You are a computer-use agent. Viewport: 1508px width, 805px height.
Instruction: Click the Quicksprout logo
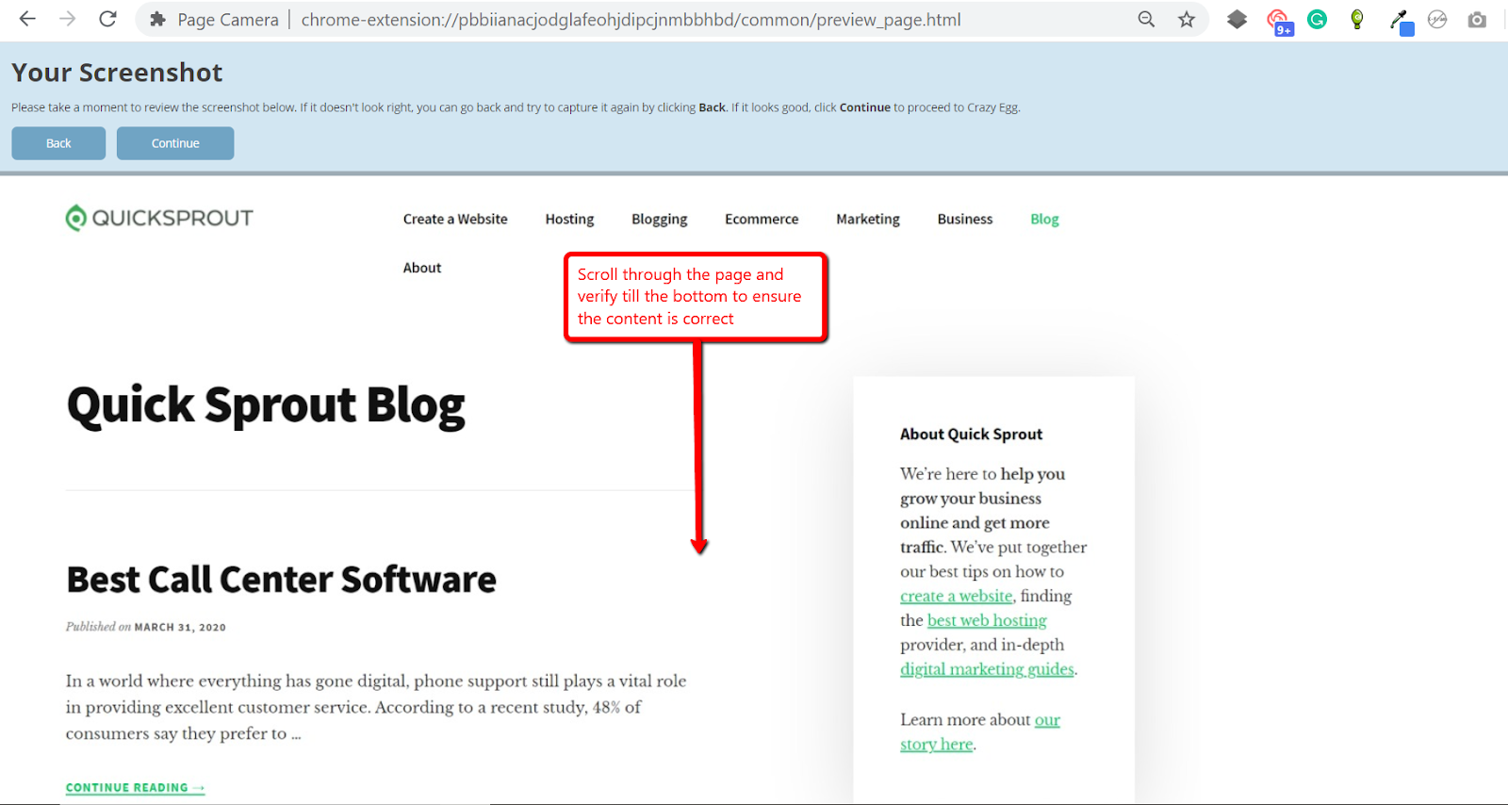pyautogui.click(x=159, y=218)
